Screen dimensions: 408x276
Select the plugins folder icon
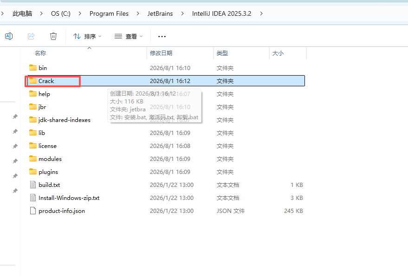click(x=33, y=172)
